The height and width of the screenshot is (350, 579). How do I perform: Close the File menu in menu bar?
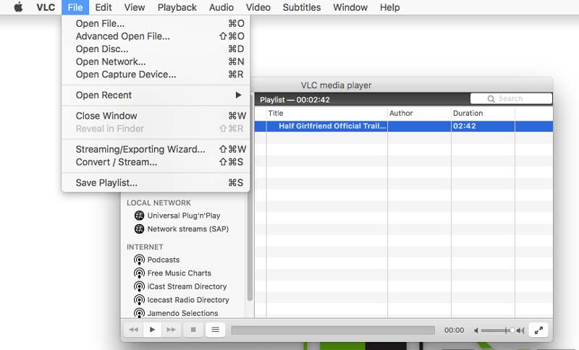click(x=75, y=7)
